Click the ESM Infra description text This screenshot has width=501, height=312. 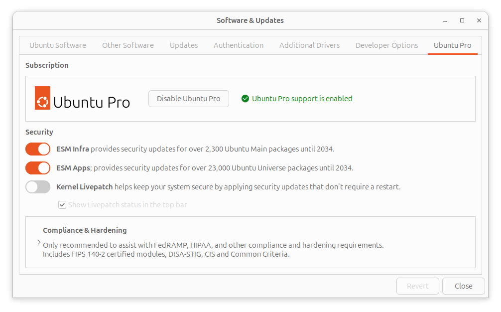click(195, 149)
